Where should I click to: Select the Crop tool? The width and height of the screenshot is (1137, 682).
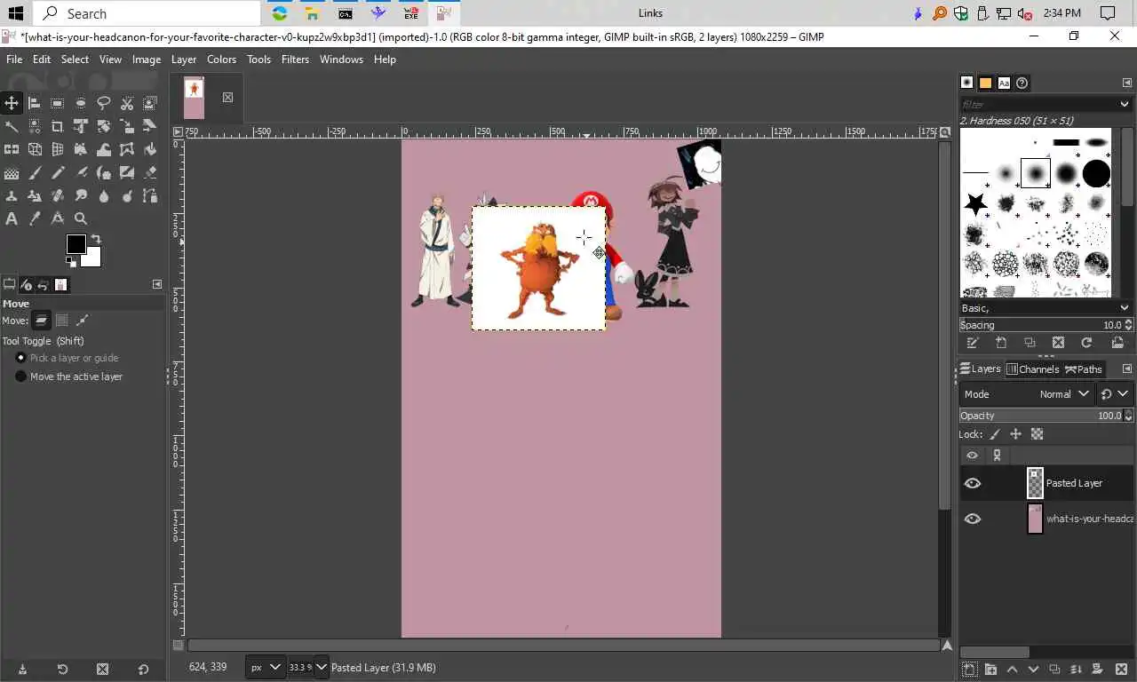coord(58,126)
